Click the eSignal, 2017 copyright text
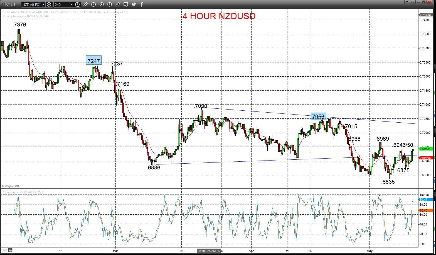The image size is (436, 255). point(11,186)
